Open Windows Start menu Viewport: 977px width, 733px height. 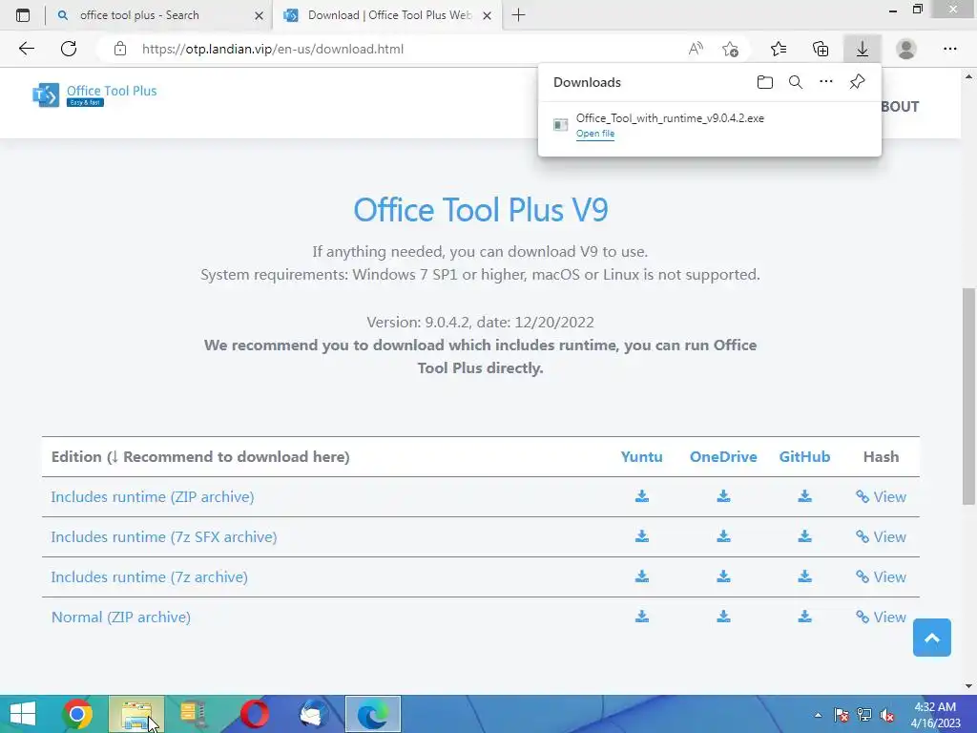[x=23, y=714]
